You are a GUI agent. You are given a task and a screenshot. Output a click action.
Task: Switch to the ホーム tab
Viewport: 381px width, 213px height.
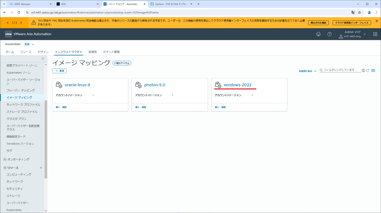click(x=10, y=52)
